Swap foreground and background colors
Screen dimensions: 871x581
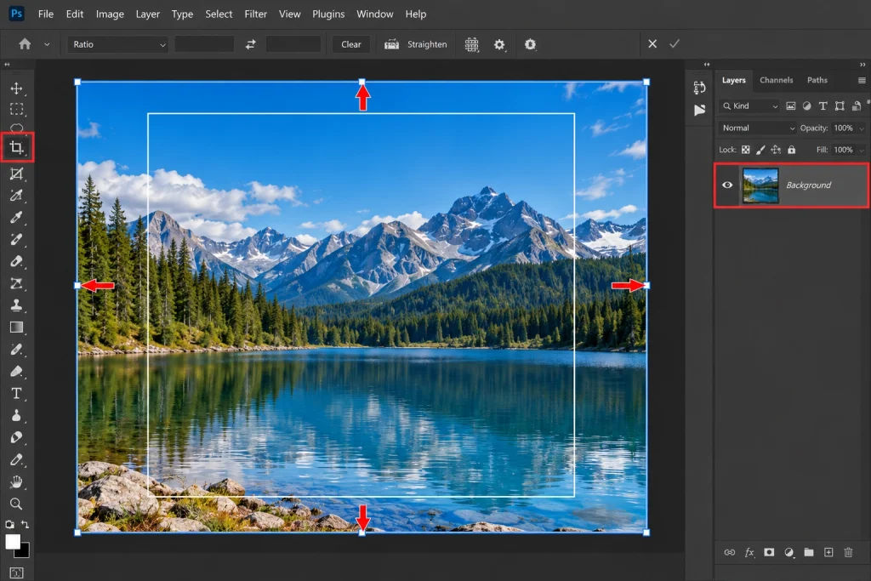pyautogui.click(x=25, y=524)
